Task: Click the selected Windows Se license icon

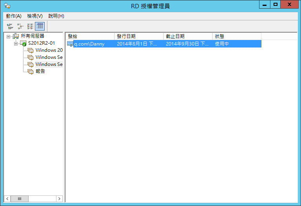Action: pos(30,64)
